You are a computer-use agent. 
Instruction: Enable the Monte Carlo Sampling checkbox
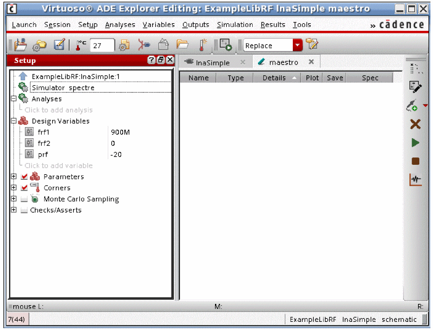click(x=24, y=199)
